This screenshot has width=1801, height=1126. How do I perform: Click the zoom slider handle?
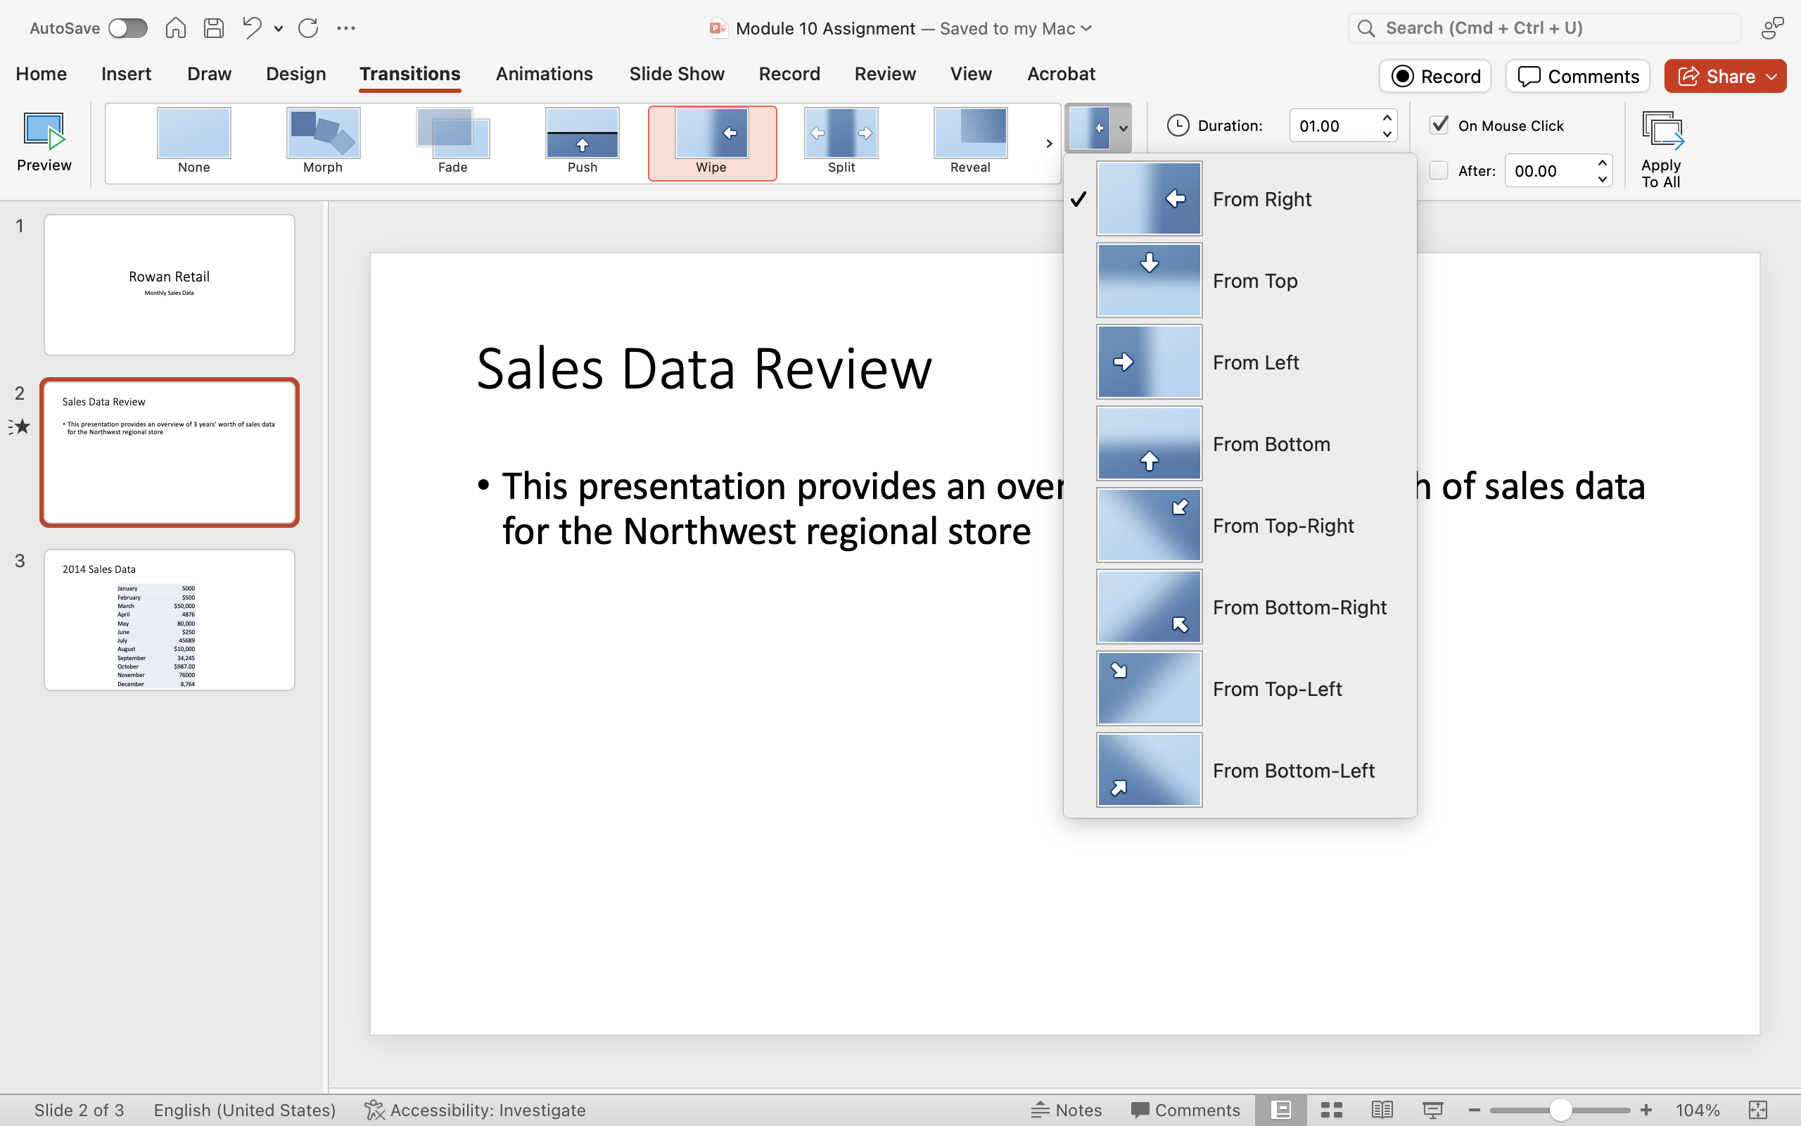coord(1560,1110)
